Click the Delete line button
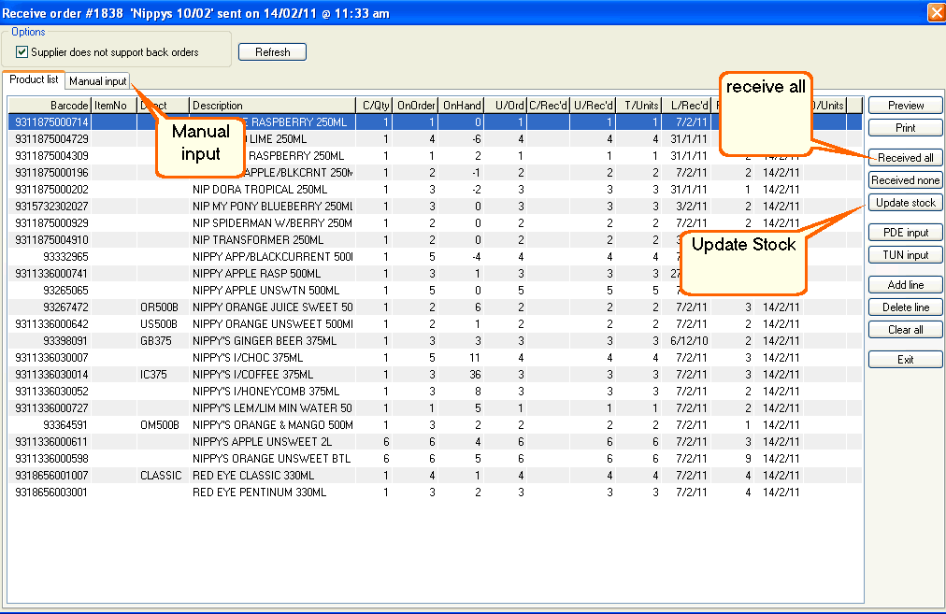Image resolution: width=946 pixels, height=614 pixels. click(905, 307)
